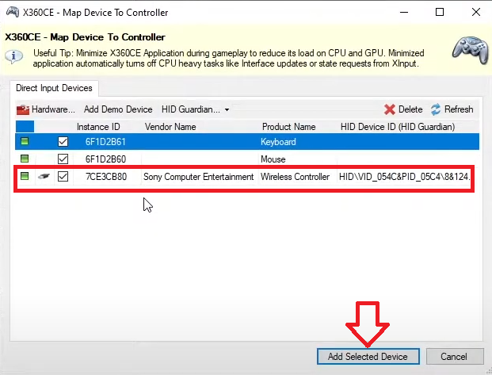The height and width of the screenshot is (375, 492).
Task: Click the Keyboard product name cell
Action: click(x=278, y=142)
